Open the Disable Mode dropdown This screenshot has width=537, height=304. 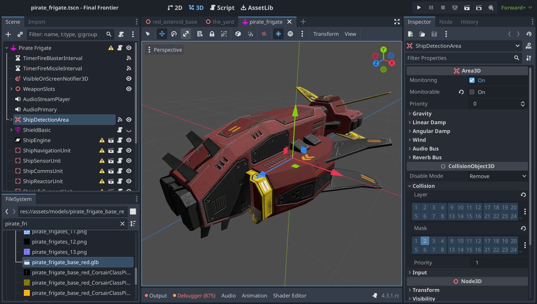[x=498, y=176]
